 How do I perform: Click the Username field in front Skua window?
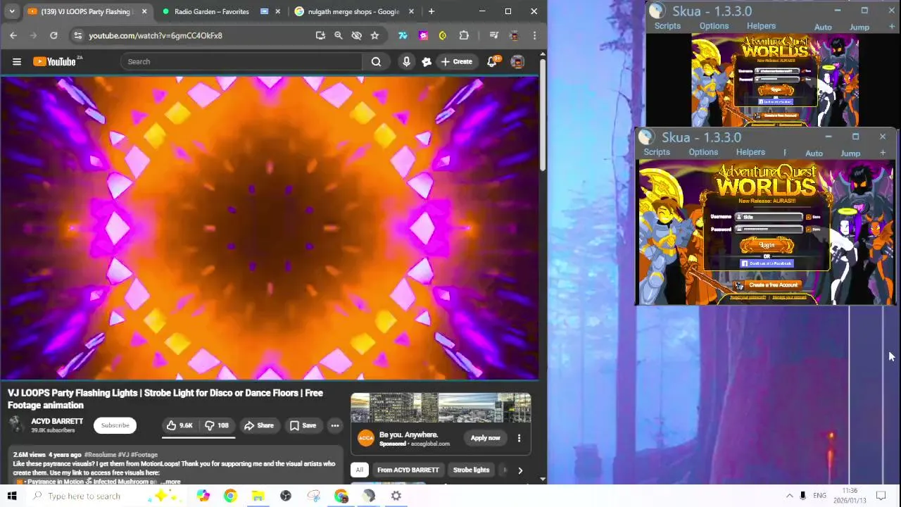click(x=769, y=217)
